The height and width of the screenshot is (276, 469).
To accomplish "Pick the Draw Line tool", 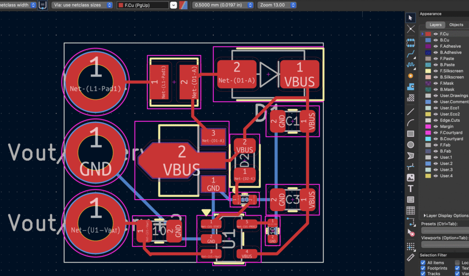I will [x=411, y=111].
